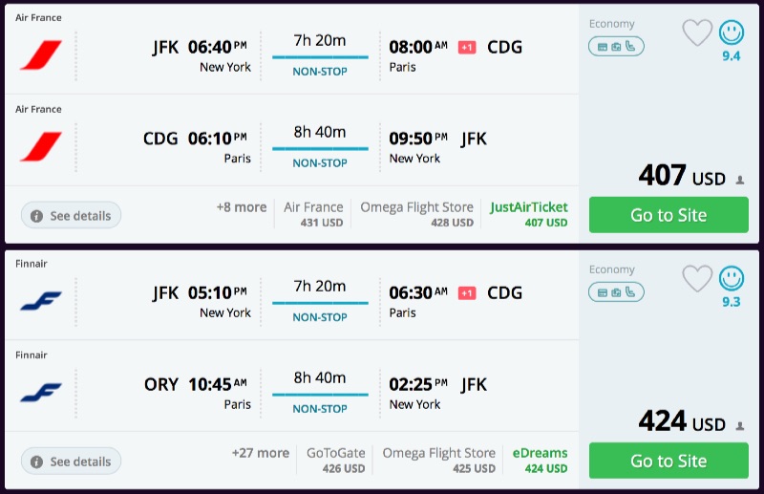Screen dimensions: 764x494
Task: Choose the GoToGate 426 USD offer
Action: pos(335,461)
